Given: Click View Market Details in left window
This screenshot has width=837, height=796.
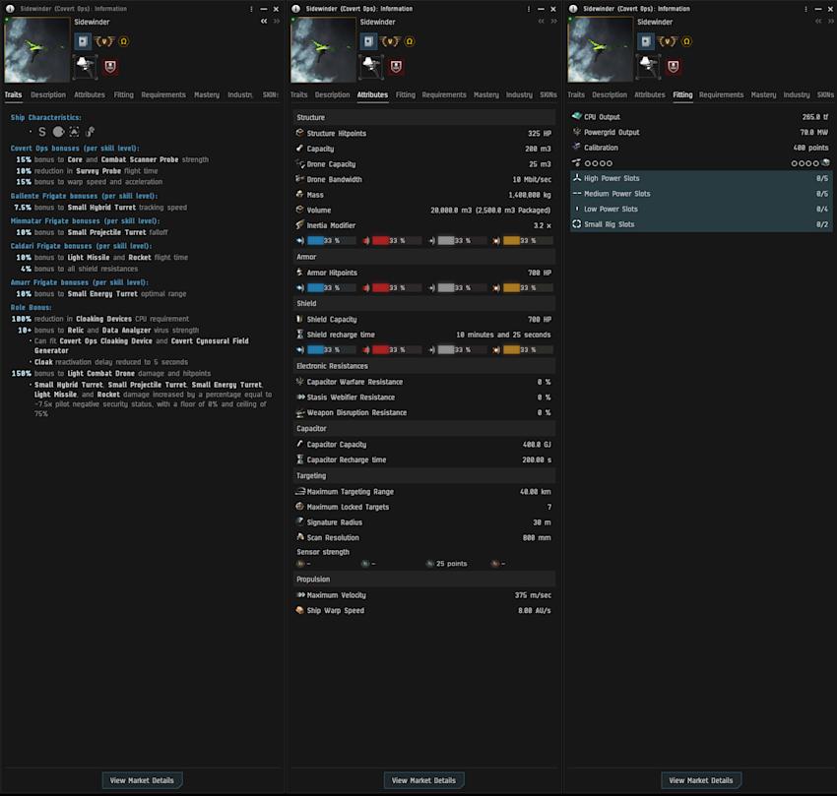Looking at the screenshot, I should click(142, 780).
